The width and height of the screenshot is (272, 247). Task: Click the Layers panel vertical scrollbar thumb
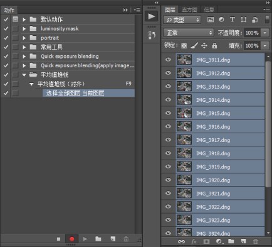coord(268,124)
